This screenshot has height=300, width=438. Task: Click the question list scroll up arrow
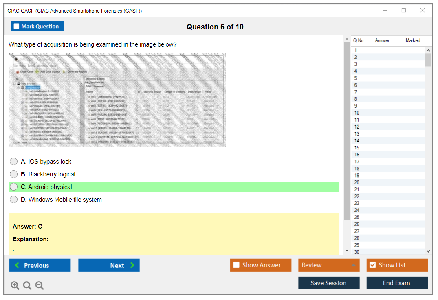[428, 50]
